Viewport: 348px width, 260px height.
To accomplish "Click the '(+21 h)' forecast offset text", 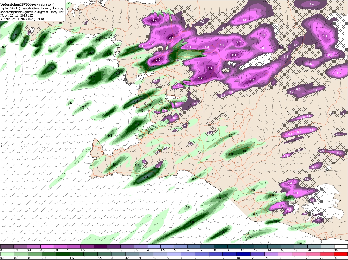I will coord(39,19).
